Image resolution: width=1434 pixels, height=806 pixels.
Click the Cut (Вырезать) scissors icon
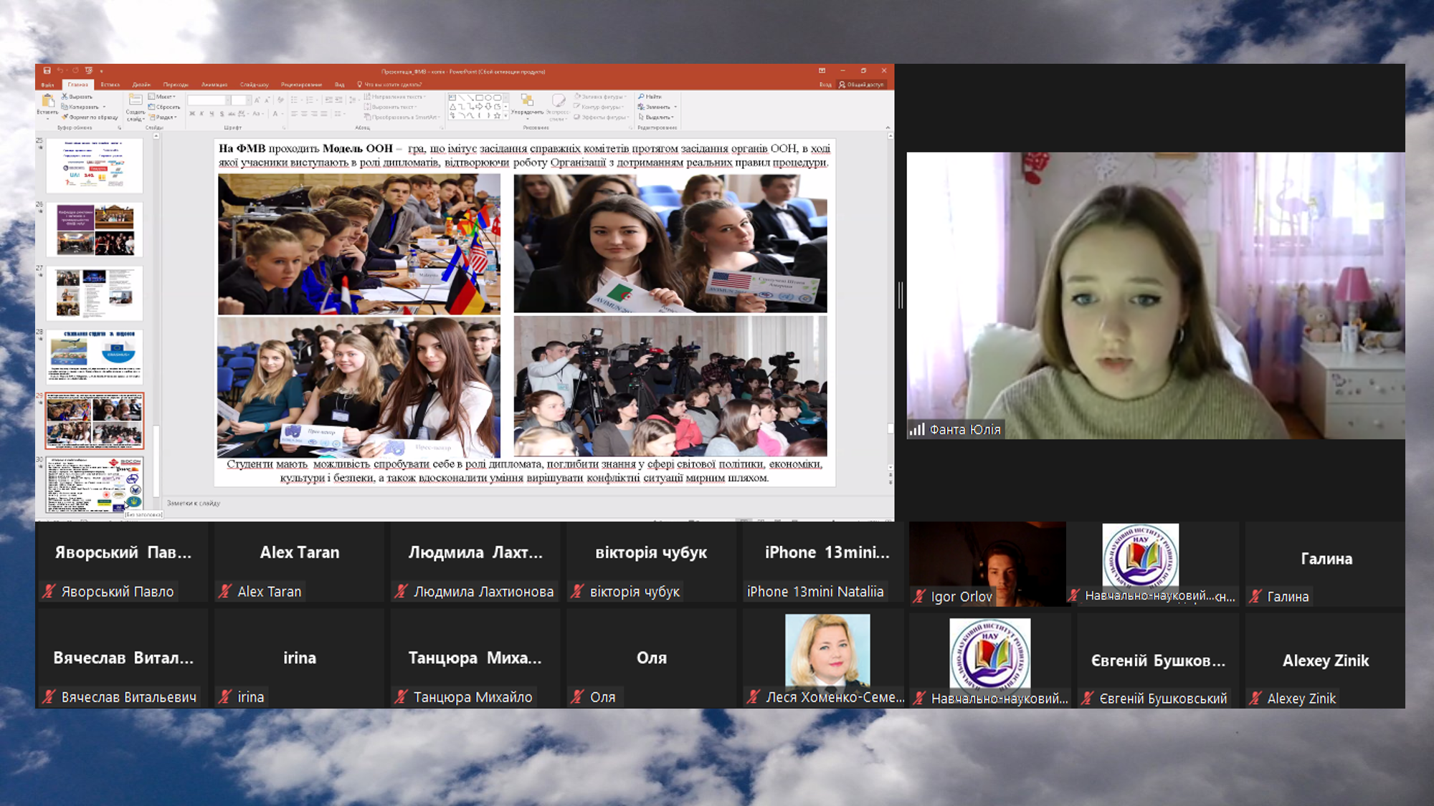click(65, 96)
